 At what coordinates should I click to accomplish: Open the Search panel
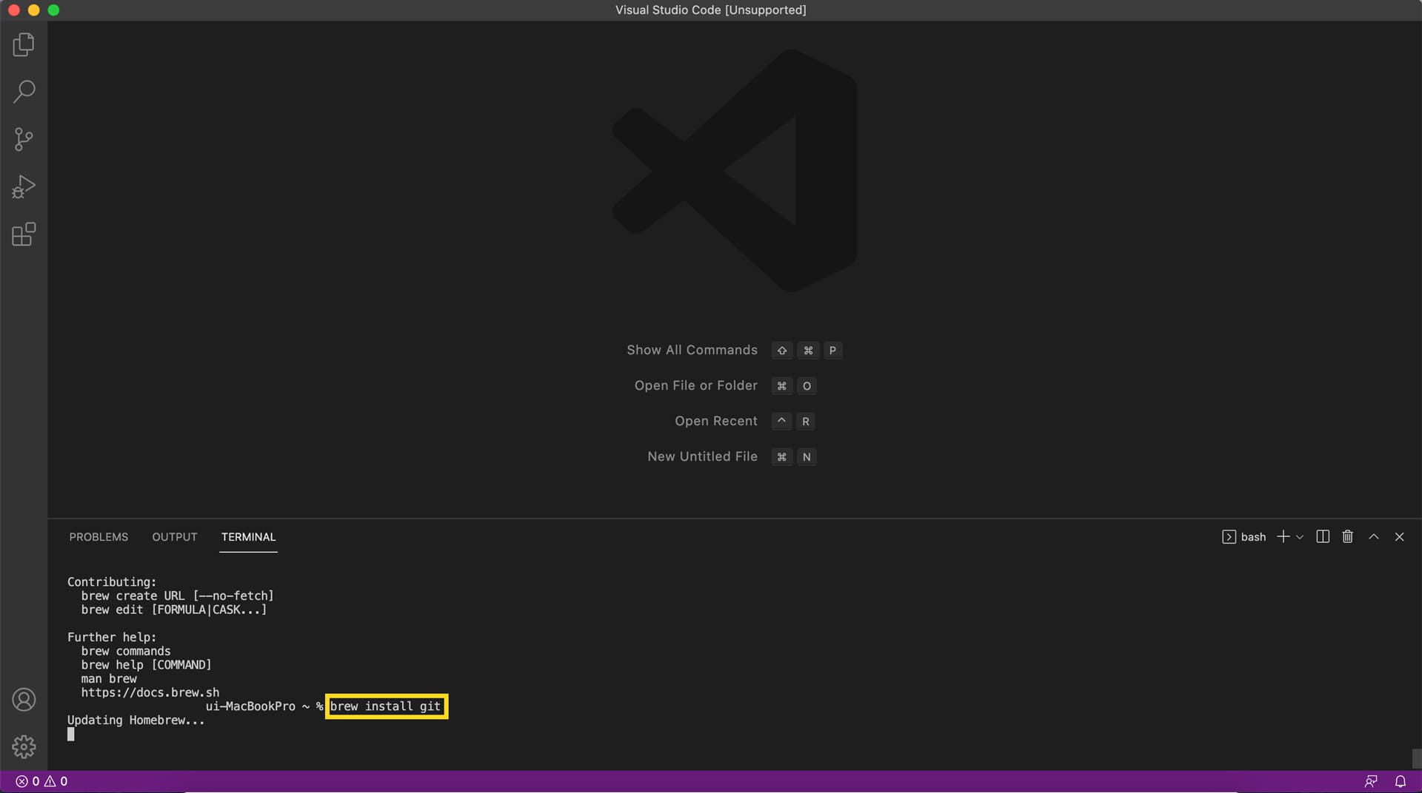point(23,91)
